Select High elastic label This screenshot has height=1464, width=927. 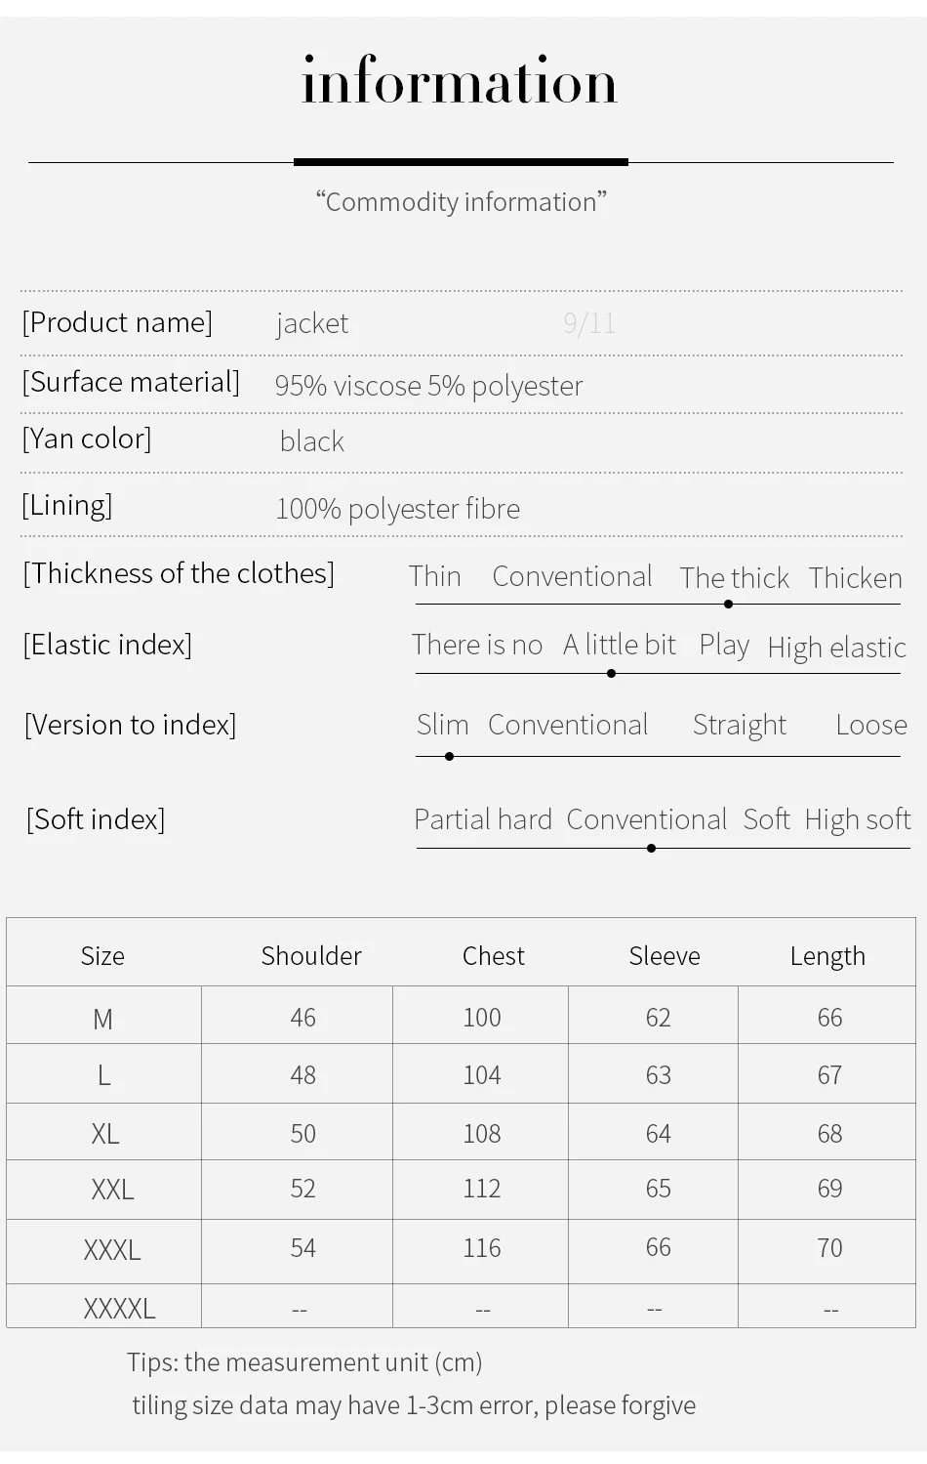click(x=837, y=648)
